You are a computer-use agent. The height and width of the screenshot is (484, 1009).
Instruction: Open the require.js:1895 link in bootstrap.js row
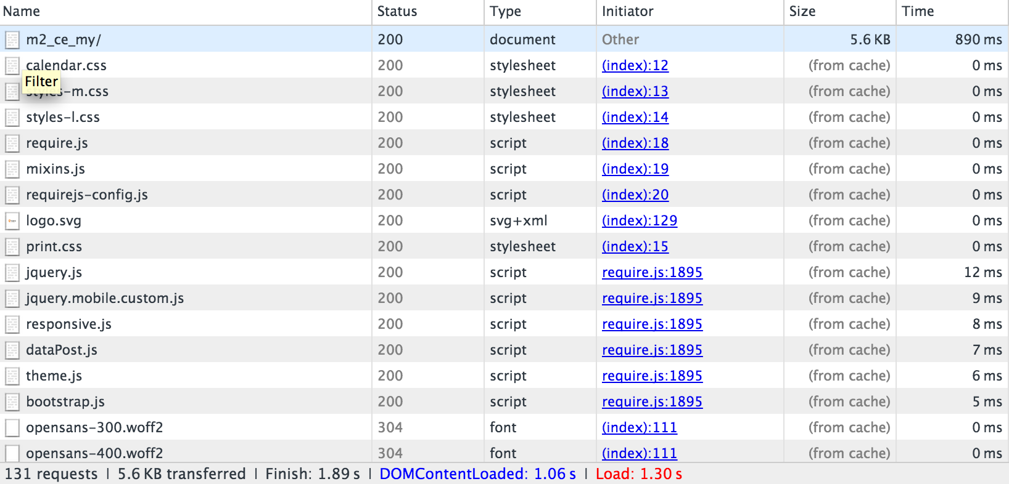pos(653,401)
